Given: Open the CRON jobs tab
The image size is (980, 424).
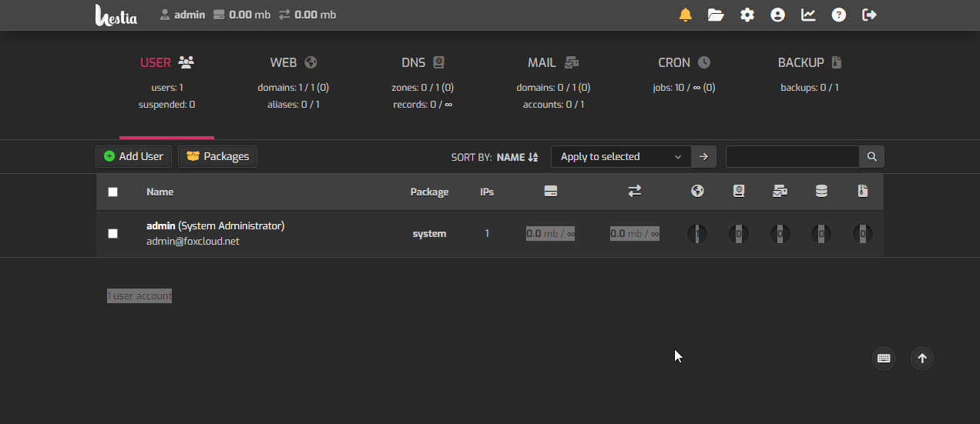Looking at the screenshot, I should click(683, 63).
